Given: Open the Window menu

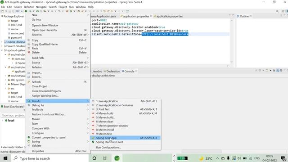Looking at the screenshot, I should coord(81,7).
